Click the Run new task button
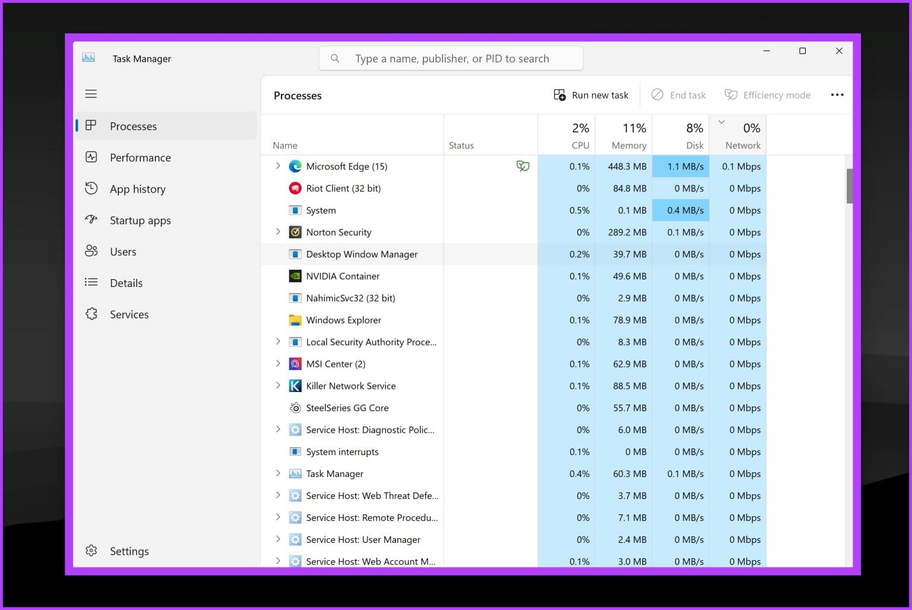Viewport: 912px width, 610px height. point(591,95)
